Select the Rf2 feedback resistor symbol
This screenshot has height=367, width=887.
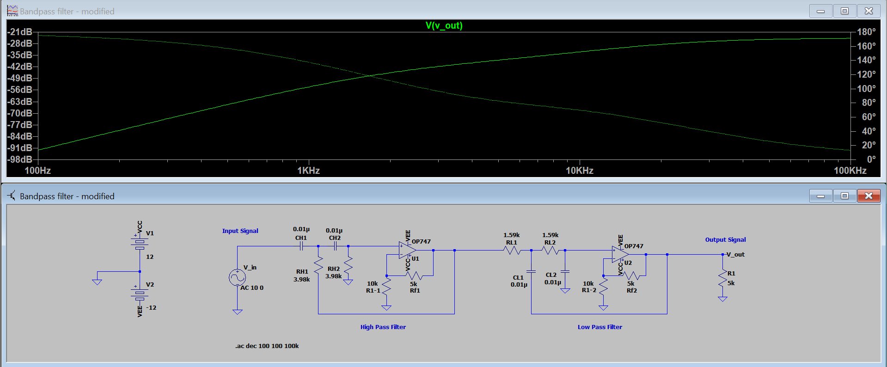click(x=631, y=276)
